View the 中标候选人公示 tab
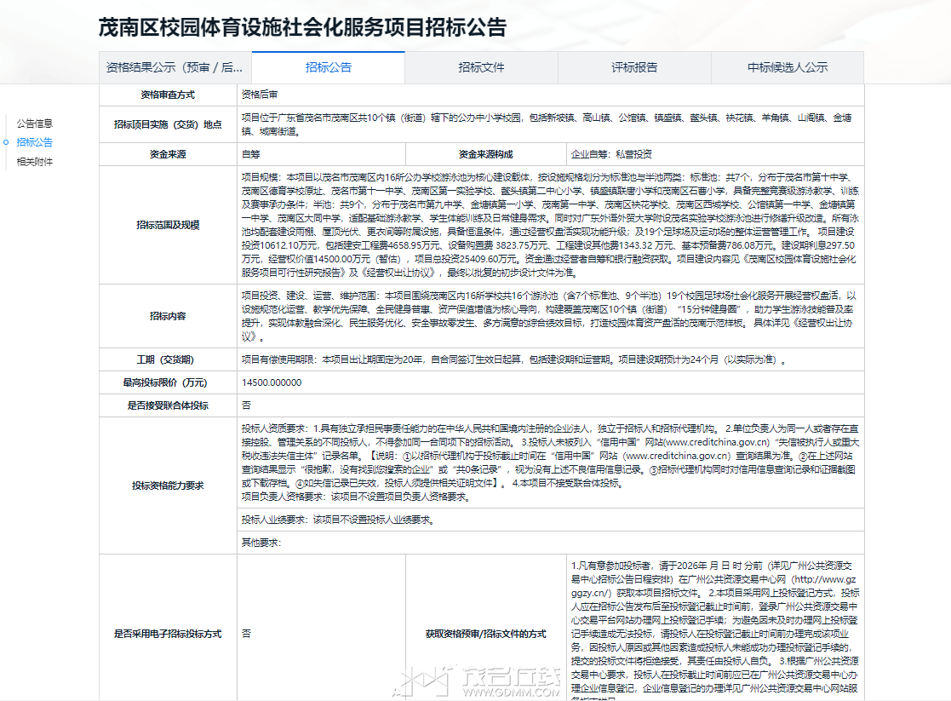This screenshot has height=701, width=951. point(788,67)
